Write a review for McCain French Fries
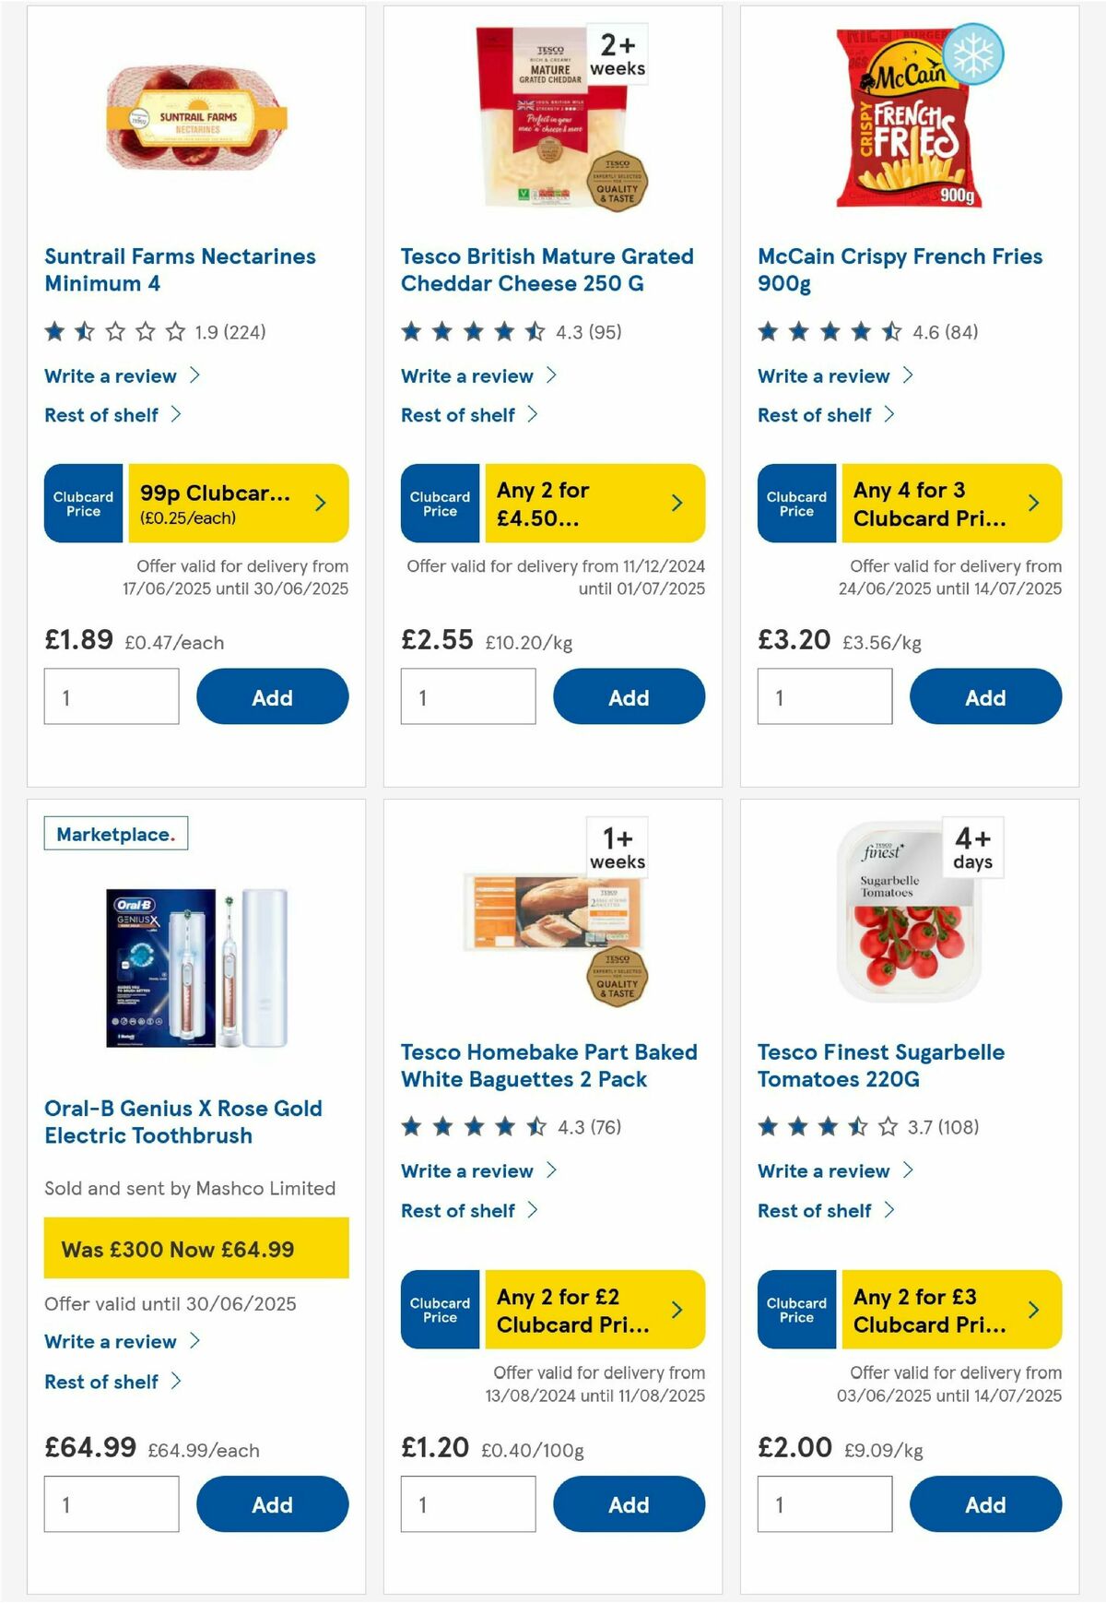Image resolution: width=1106 pixels, height=1603 pixels. [823, 375]
